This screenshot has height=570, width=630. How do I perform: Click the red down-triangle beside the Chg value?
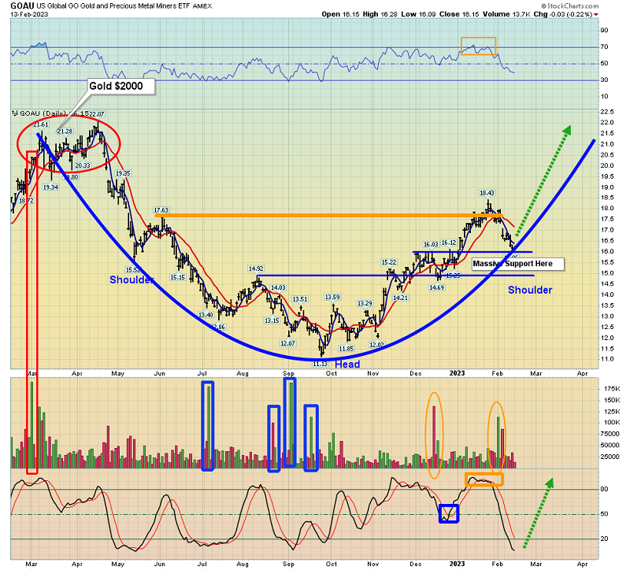(x=596, y=14)
